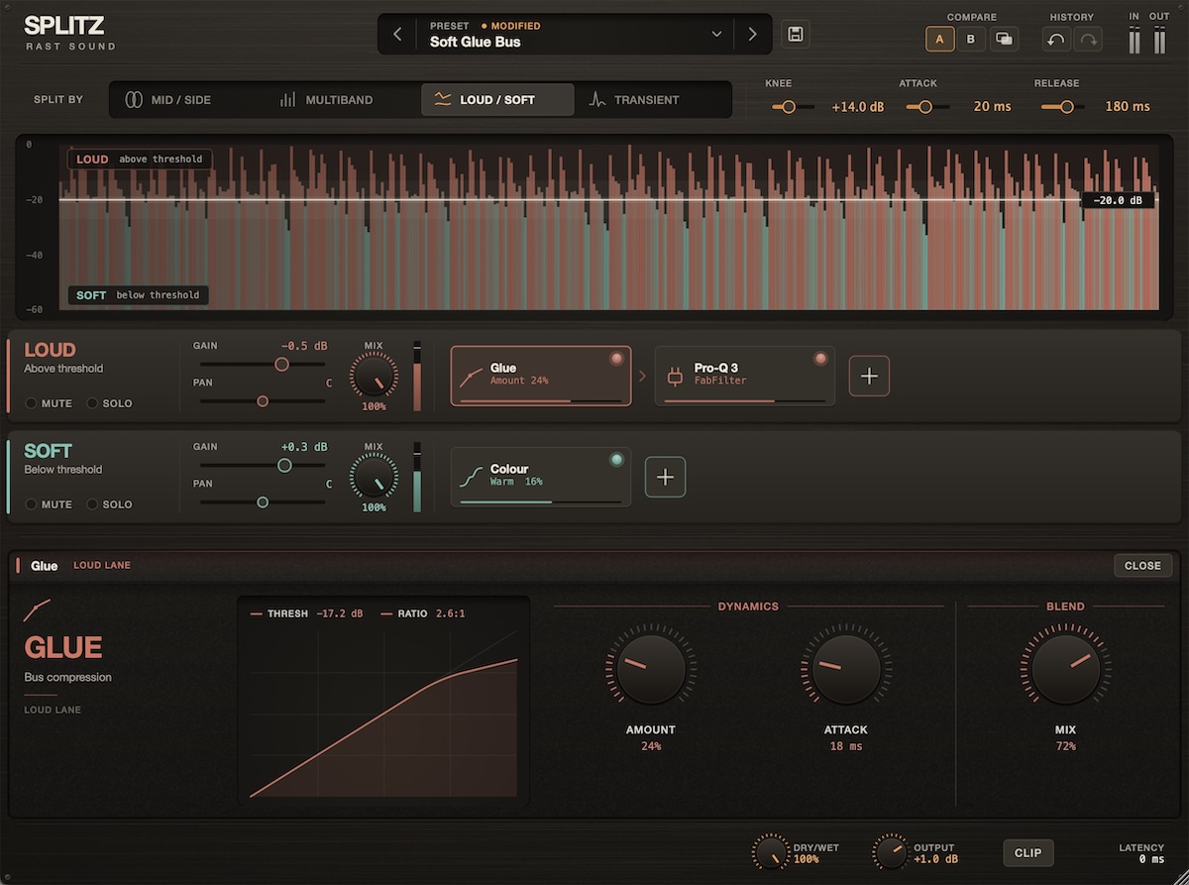Open the Glue module card
Viewport: 1189px width, 885px height.
point(541,376)
